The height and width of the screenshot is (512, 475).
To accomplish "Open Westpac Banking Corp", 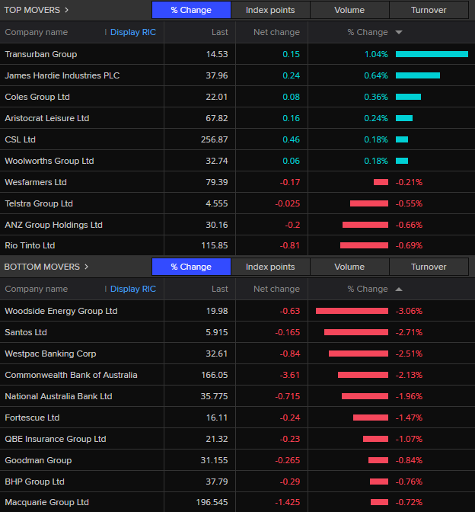I will [50, 354].
